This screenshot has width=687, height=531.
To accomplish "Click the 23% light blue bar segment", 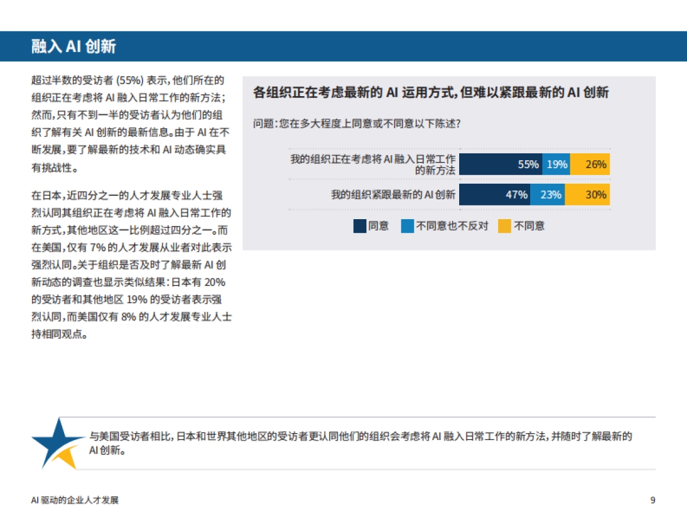I will pyautogui.click(x=548, y=195).
